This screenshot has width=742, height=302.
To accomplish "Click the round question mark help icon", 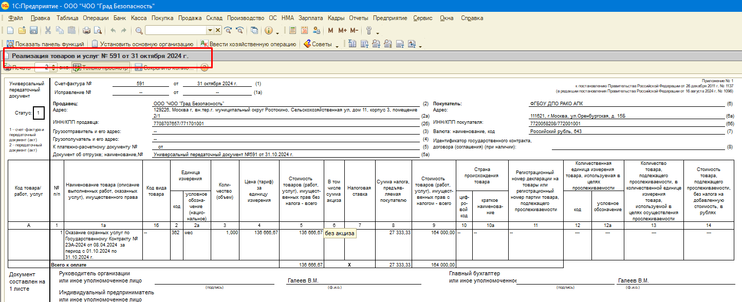I will point(205,67).
